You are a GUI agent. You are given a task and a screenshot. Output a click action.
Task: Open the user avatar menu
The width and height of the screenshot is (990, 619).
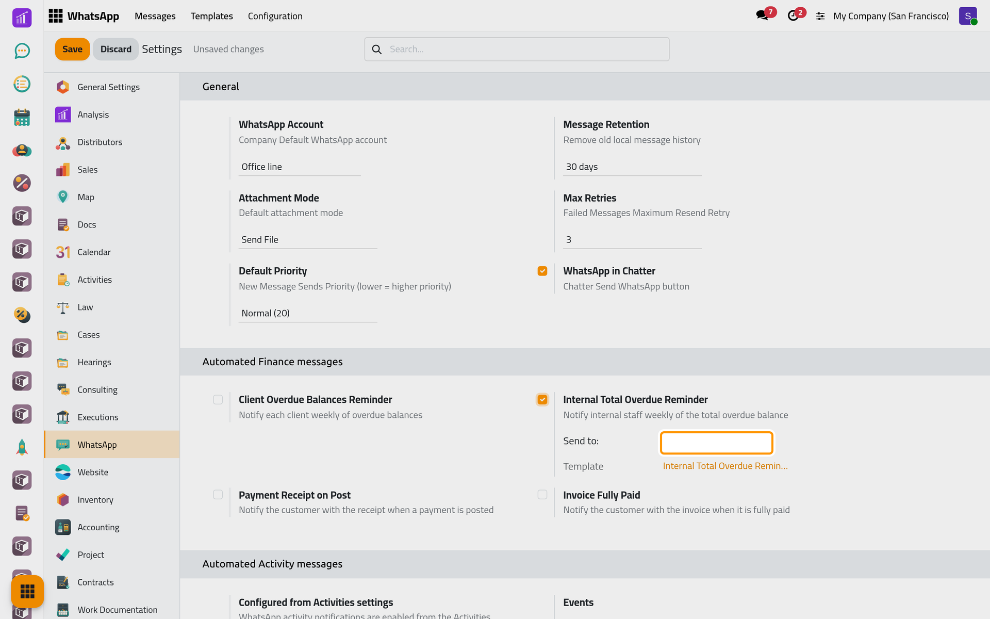968,16
